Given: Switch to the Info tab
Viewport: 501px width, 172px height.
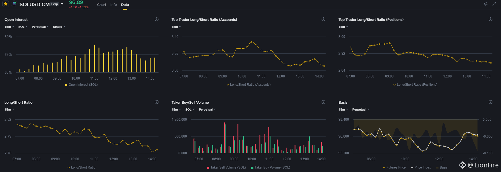Looking at the screenshot, I should click(x=113, y=5).
